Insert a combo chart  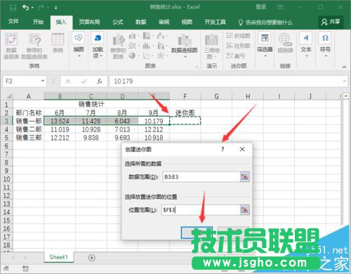tap(162, 46)
